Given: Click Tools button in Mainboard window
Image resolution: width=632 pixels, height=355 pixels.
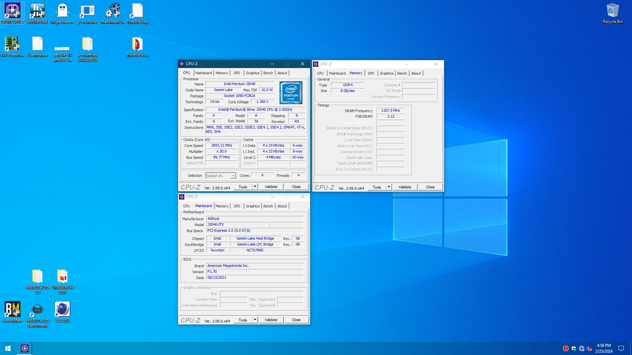Looking at the screenshot, I should 243,320.
